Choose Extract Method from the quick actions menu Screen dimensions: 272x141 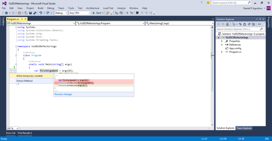(x=31, y=81)
